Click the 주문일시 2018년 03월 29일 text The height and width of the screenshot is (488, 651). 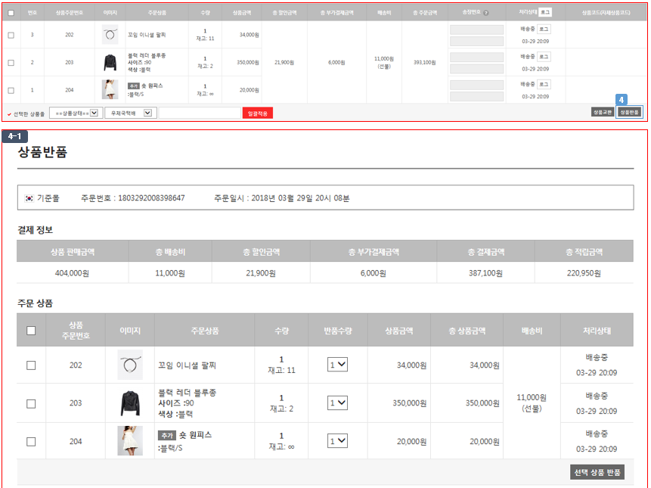tap(282, 198)
